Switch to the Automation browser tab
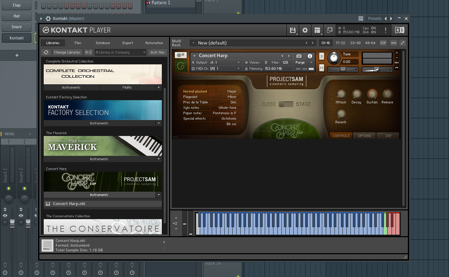Image resolution: width=449 pixels, height=277 pixels. pyautogui.click(x=154, y=43)
